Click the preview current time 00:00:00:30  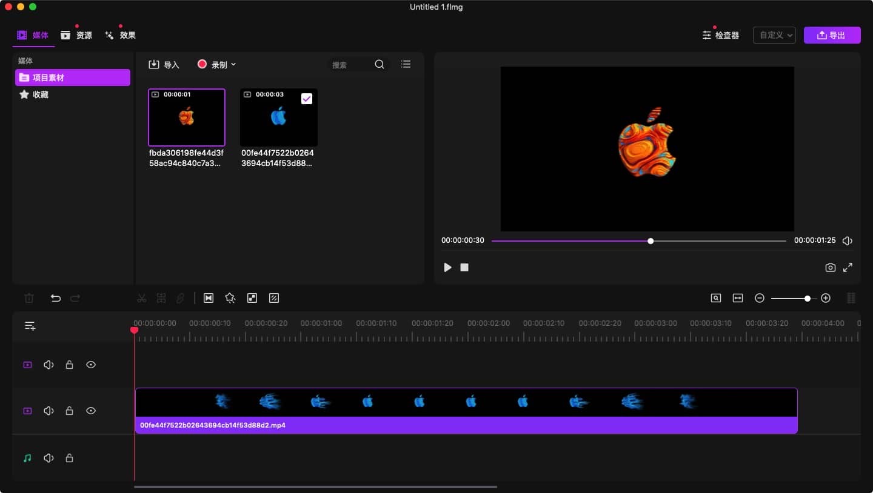463,240
